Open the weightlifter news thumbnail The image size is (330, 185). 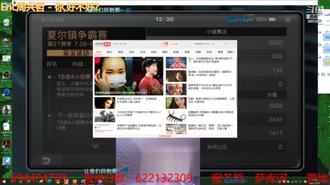tap(176, 62)
